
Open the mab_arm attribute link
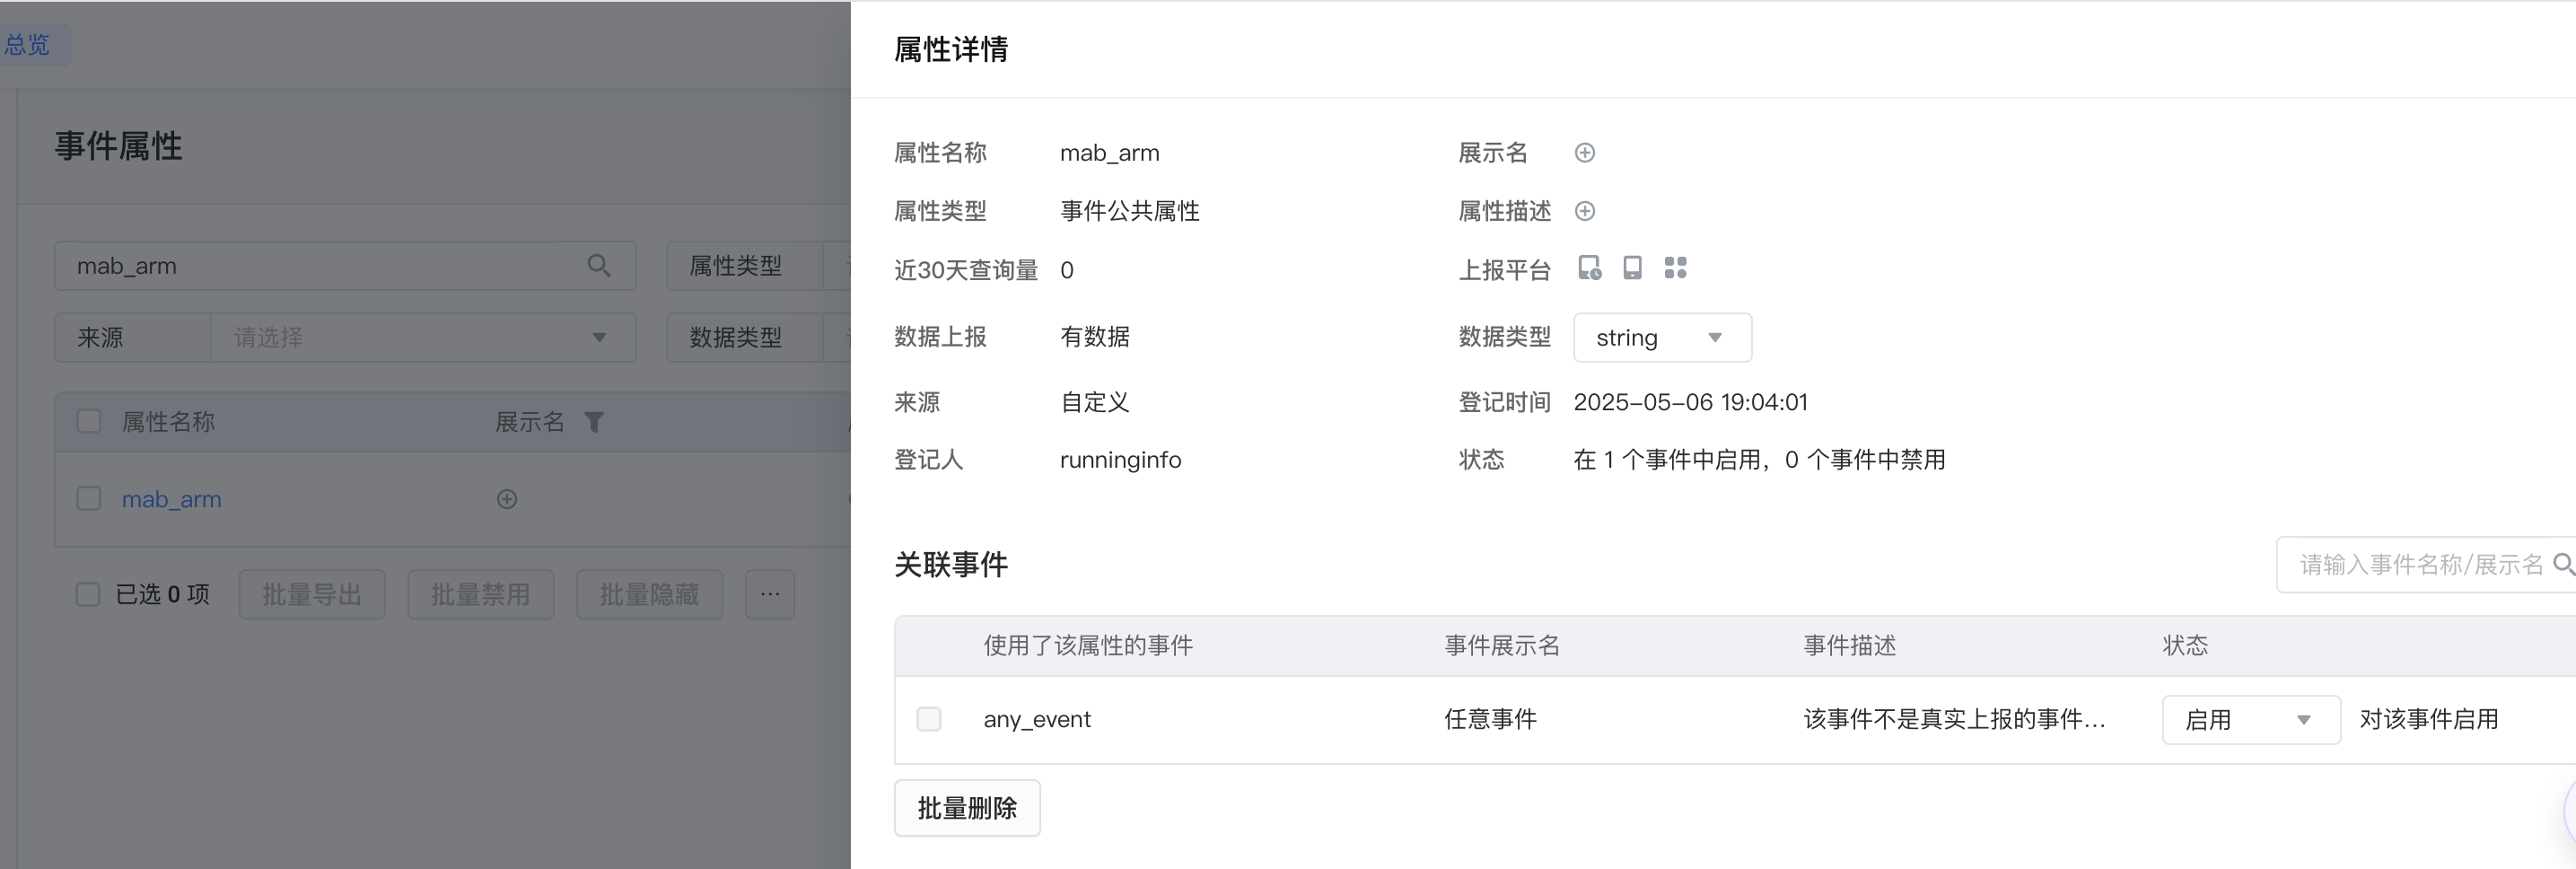(172, 499)
